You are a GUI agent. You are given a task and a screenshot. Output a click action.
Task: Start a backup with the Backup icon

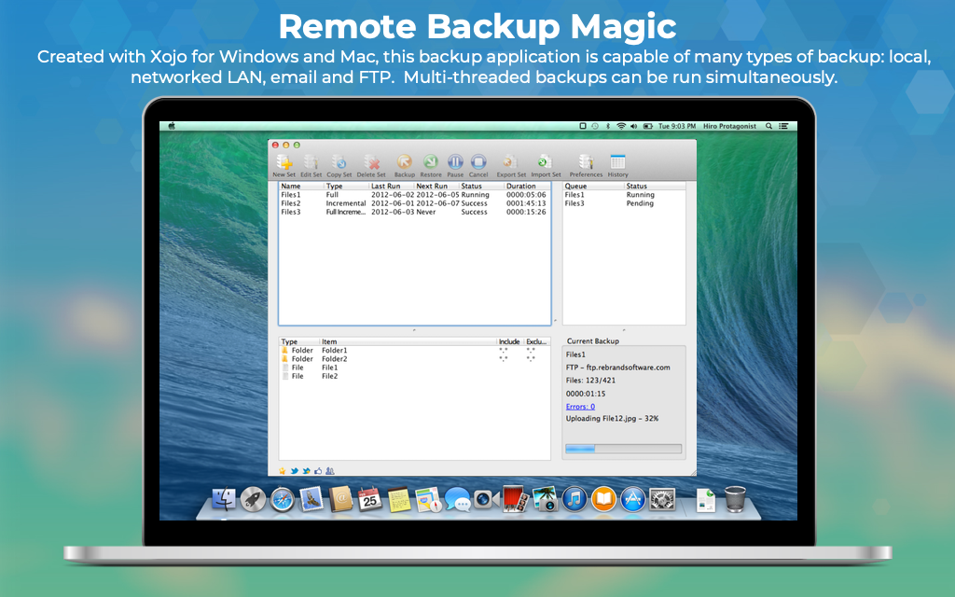[x=405, y=164]
